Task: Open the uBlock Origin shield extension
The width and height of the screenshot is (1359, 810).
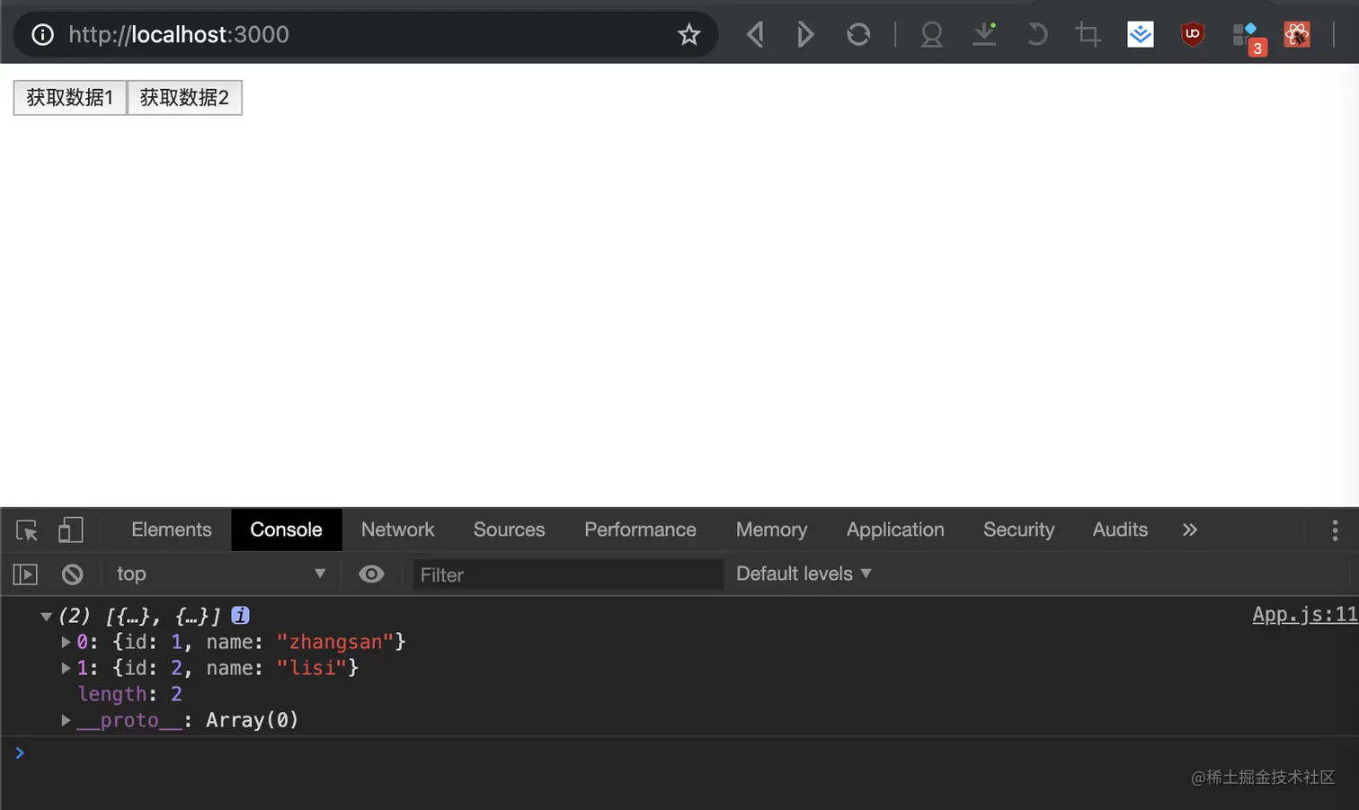Action: (x=1193, y=35)
